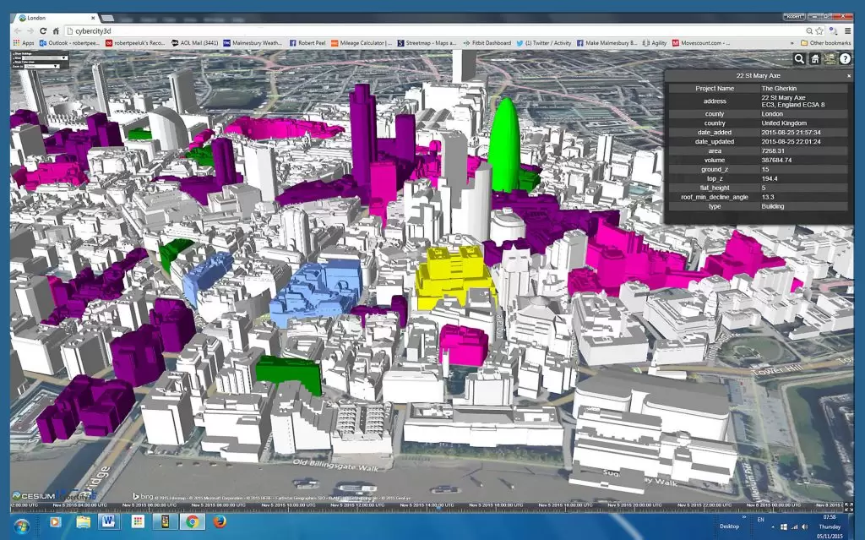The image size is (865, 540).
Task: Open the Other bookmarks folder
Action: 827,42
